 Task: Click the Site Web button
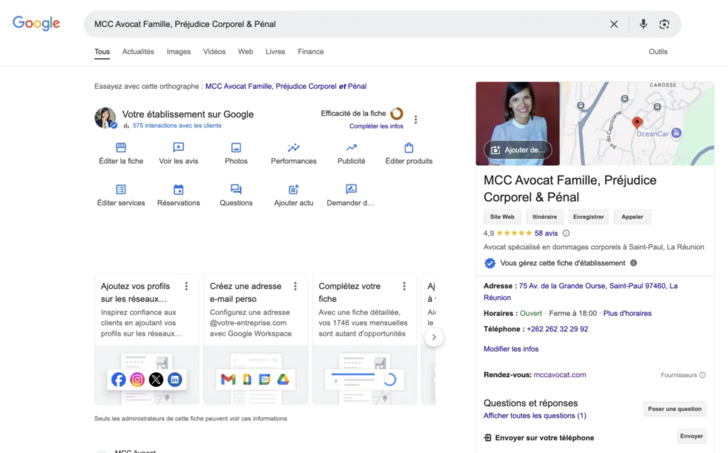coord(502,217)
